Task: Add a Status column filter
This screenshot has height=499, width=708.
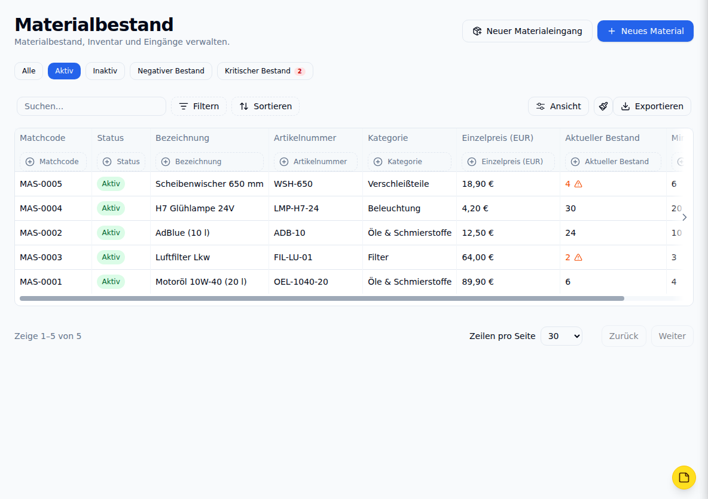Action: pyautogui.click(x=121, y=161)
